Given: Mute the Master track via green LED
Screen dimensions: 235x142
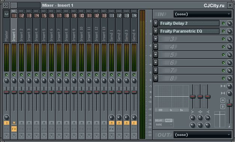Looking at the screenshot, I should (6, 75).
